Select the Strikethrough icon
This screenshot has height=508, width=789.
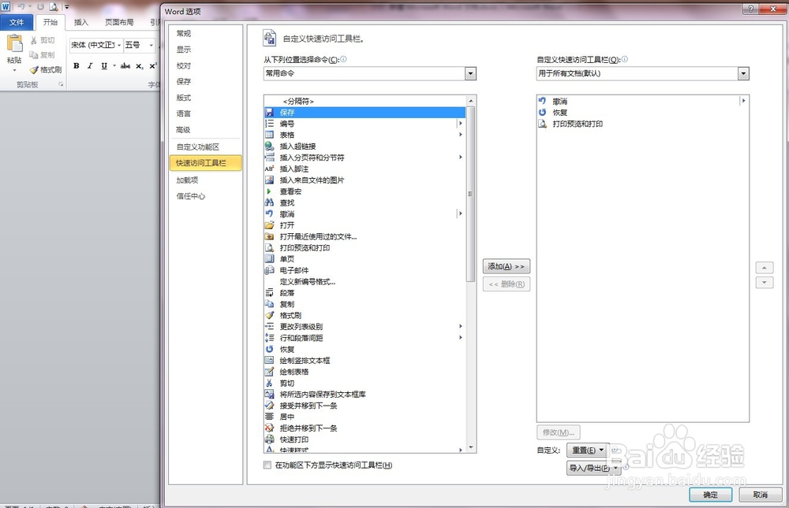(x=125, y=66)
